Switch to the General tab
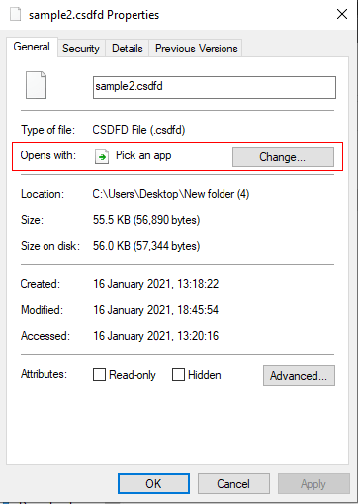 click(x=32, y=47)
